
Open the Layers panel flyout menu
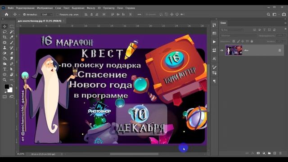click(285, 23)
